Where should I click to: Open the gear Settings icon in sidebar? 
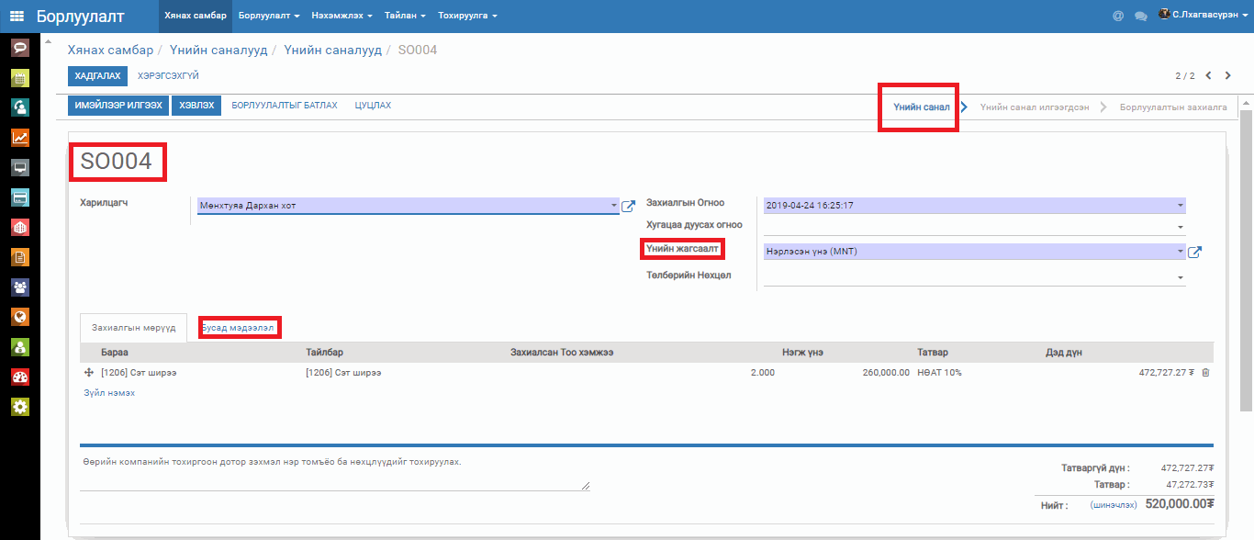[19, 407]
